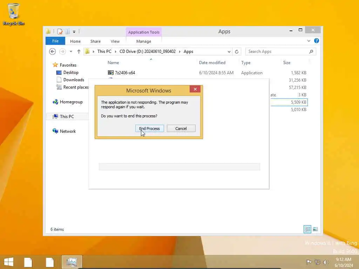
Task: Click the Forward navigation arrow
Action: click(62, 51)
